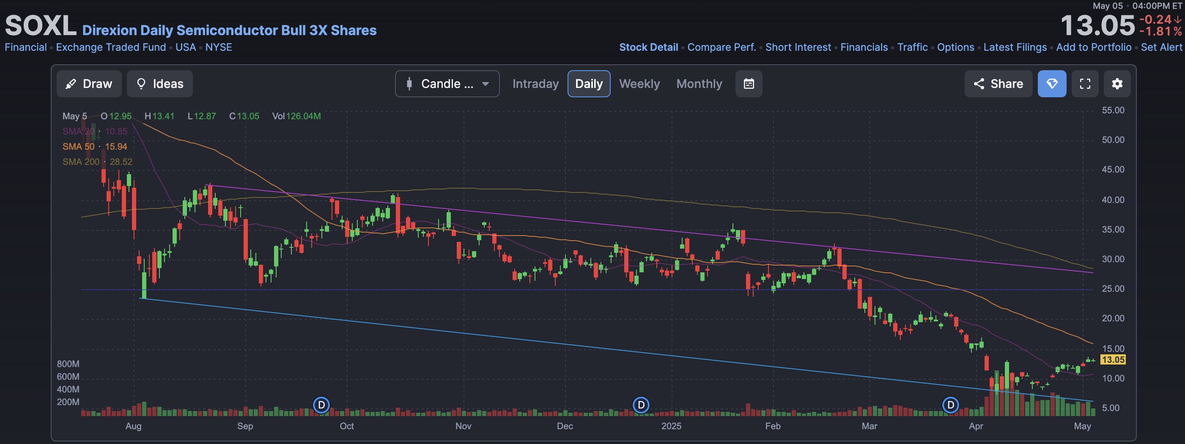Open the Ideas panel
Image resolution: width=1185 pixels, height=444 pixels.
coord(159,84)
